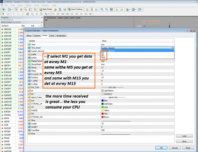This screenshot has width=198, height=152.
Task: Switch to the Visualization tab
Action: click(x=61, y=36)
